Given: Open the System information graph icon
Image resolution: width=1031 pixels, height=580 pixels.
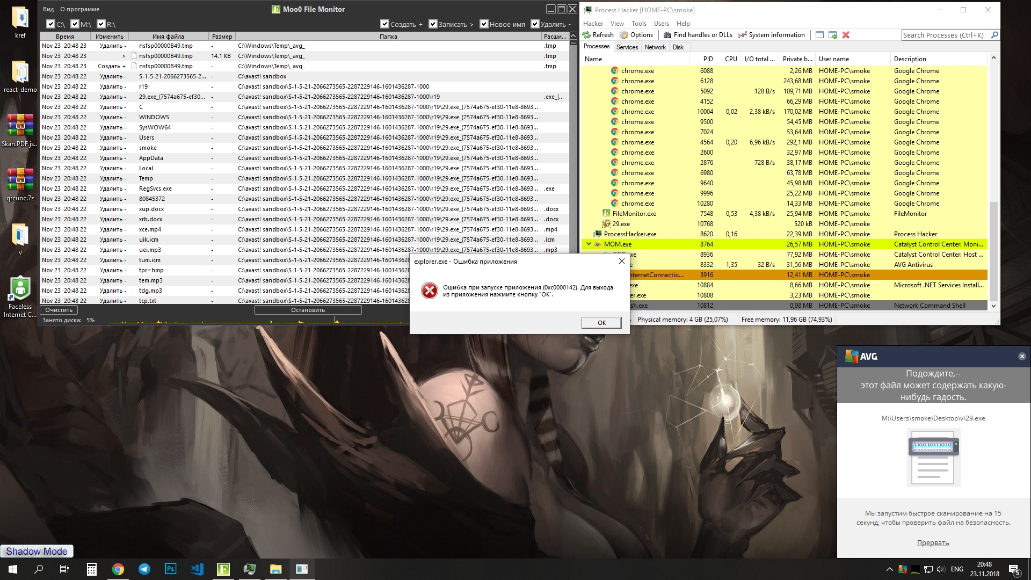Looking at the screenshot, I should 743,35.
